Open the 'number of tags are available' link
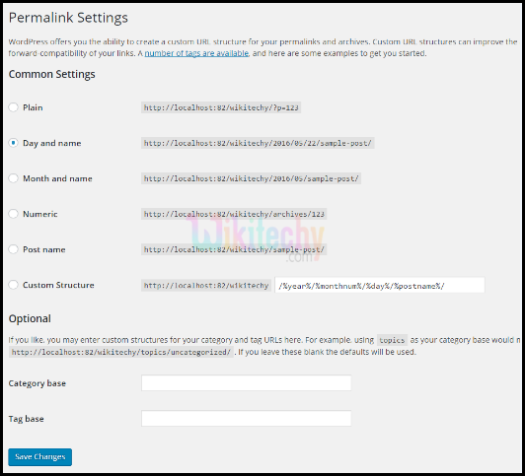Viewport: 525px width, 476px height. [x=196, y=53]
